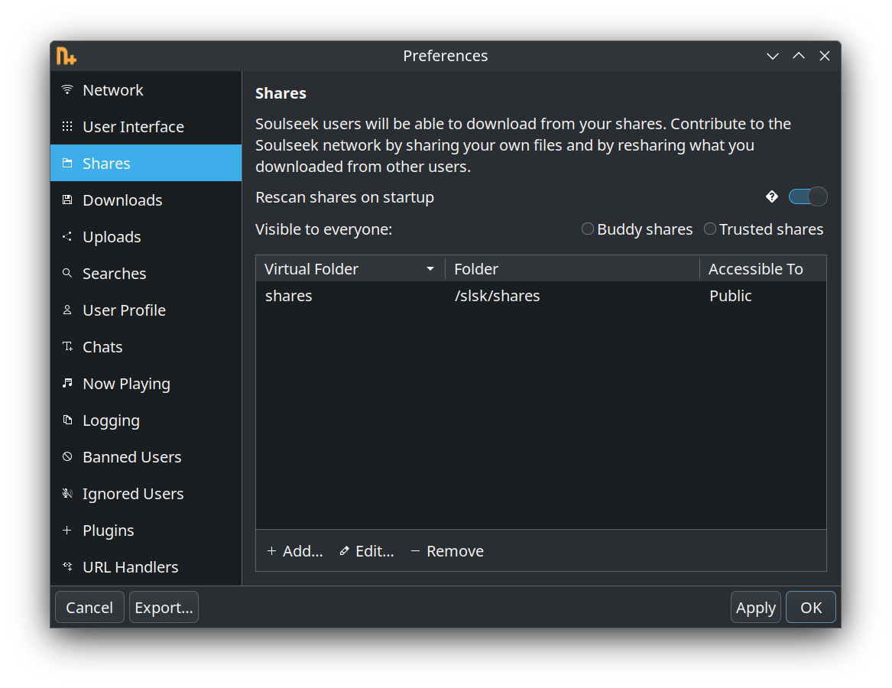Click the Cancel button
Viewport: 892px width, 688px height.
click(89, 607)
